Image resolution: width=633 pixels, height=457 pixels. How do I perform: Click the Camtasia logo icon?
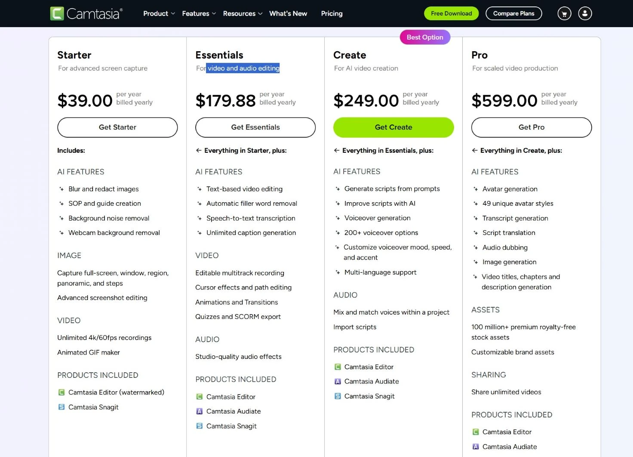pos(58,13)
